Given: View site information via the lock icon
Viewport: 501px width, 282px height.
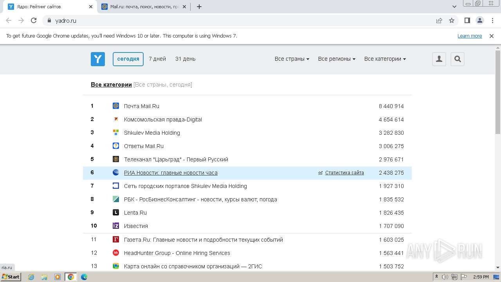Looking at the screenshot, I should point(49,20).
